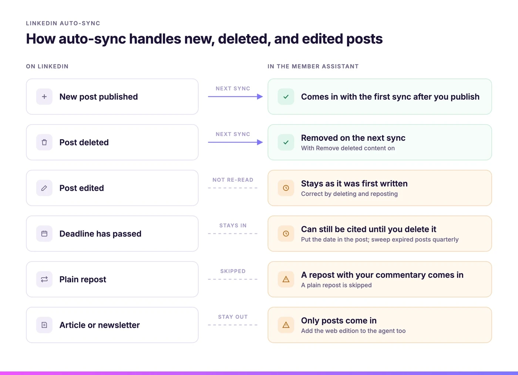Click the With Remove deleted content on subtext
This screenshot has width=518, height=375.
pos(348,148)
